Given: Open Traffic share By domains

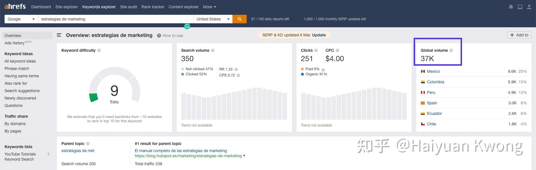Looking at the screenshot, I should [15, 124].
